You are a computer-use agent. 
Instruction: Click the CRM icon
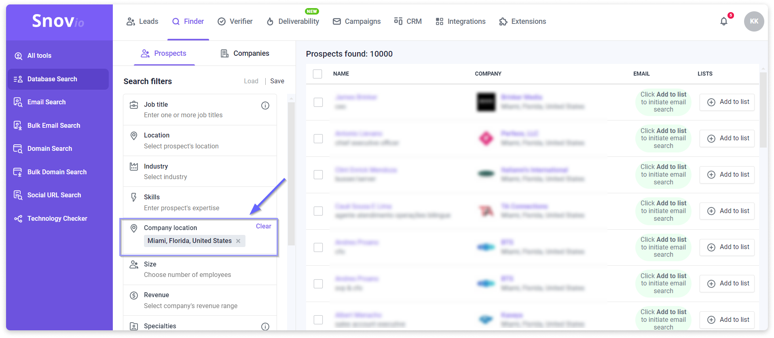[x=398, y=21]
